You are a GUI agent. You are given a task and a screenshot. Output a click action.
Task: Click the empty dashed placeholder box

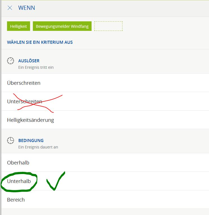108,26
